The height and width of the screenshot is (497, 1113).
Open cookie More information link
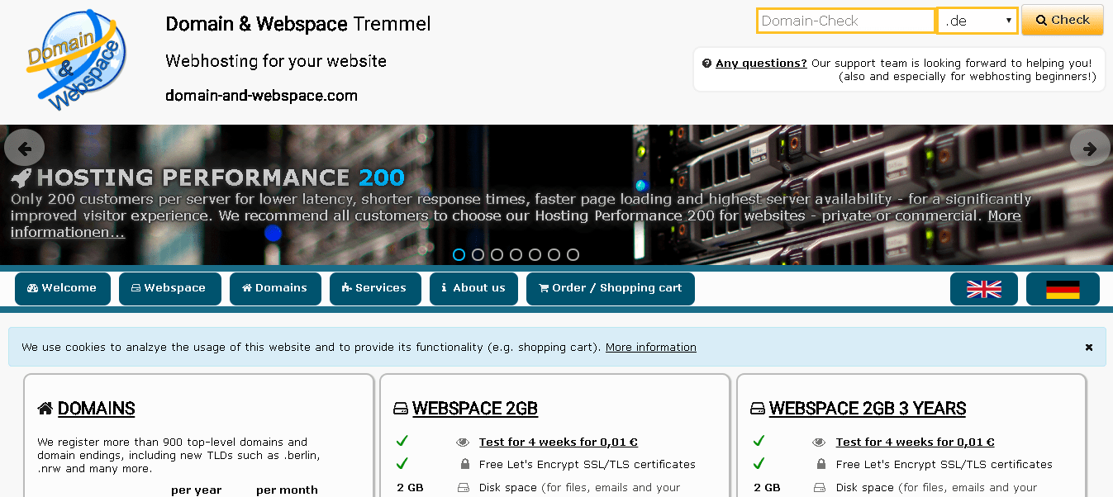click(651, 348)
